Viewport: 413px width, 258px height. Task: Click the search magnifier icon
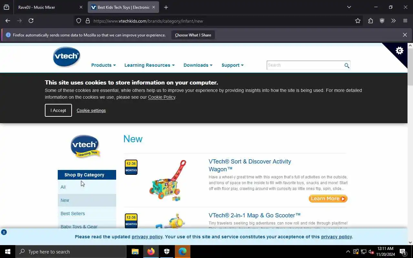[347, 65]
